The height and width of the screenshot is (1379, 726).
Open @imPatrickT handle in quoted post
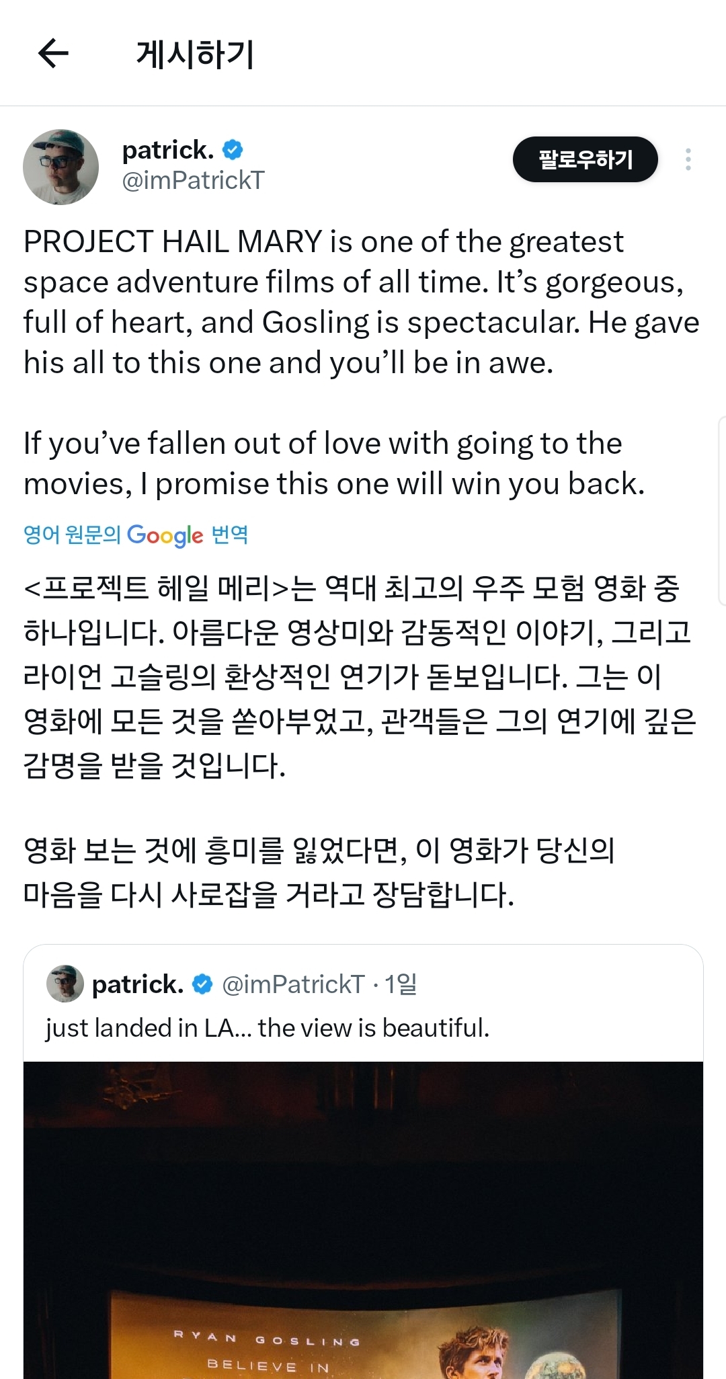[x=293, y=984]
